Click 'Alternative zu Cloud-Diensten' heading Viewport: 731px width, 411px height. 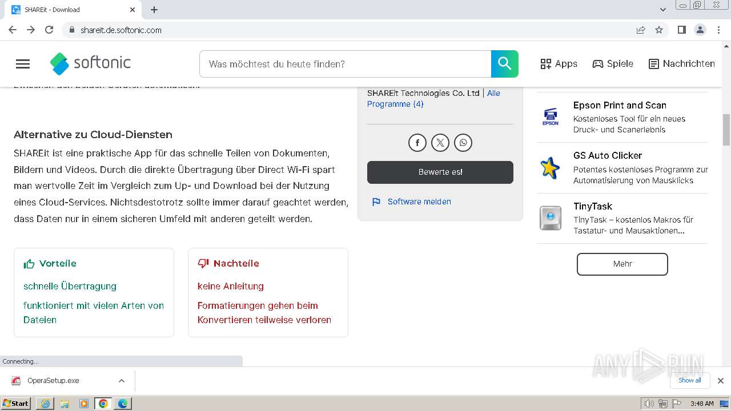coord(93,135)
